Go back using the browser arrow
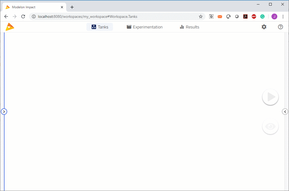Screen dimensions: 289x191 coord(6,16)
